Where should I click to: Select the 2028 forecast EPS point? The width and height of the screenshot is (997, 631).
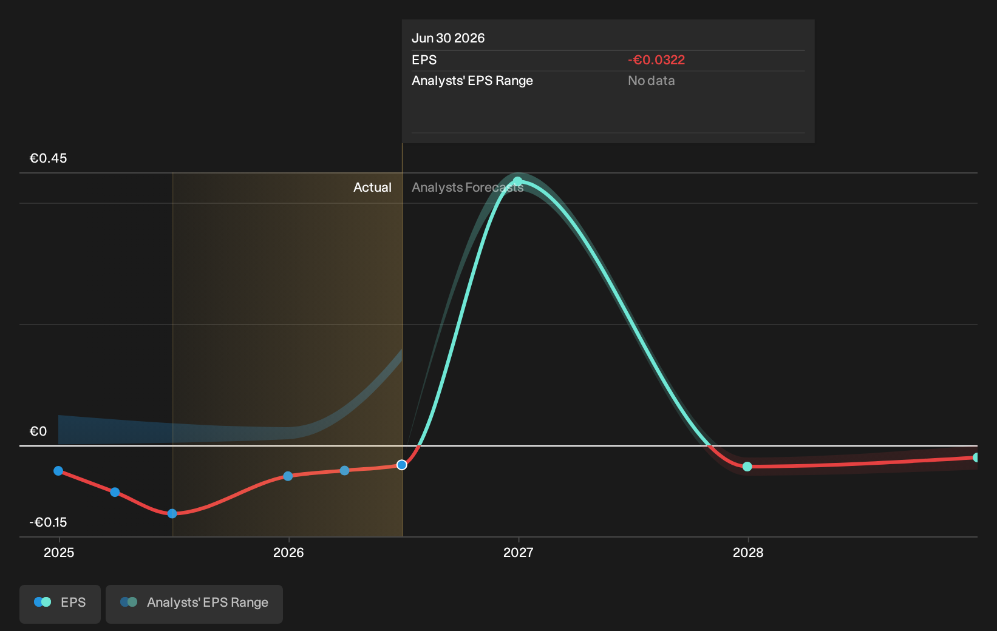[747, 467]
